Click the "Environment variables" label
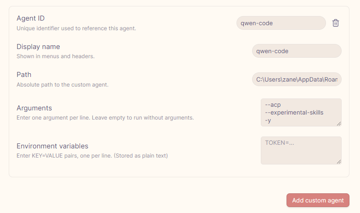 click(x=52, y=146)
